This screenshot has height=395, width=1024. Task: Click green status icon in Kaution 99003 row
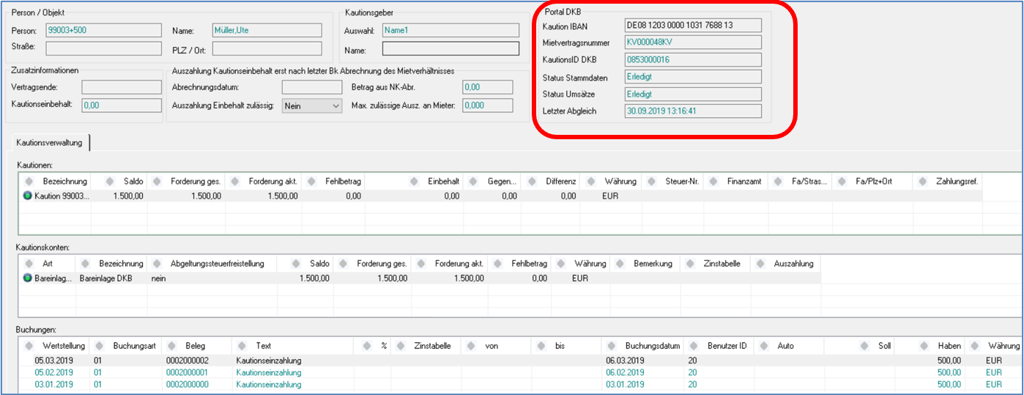pos(28,196)
